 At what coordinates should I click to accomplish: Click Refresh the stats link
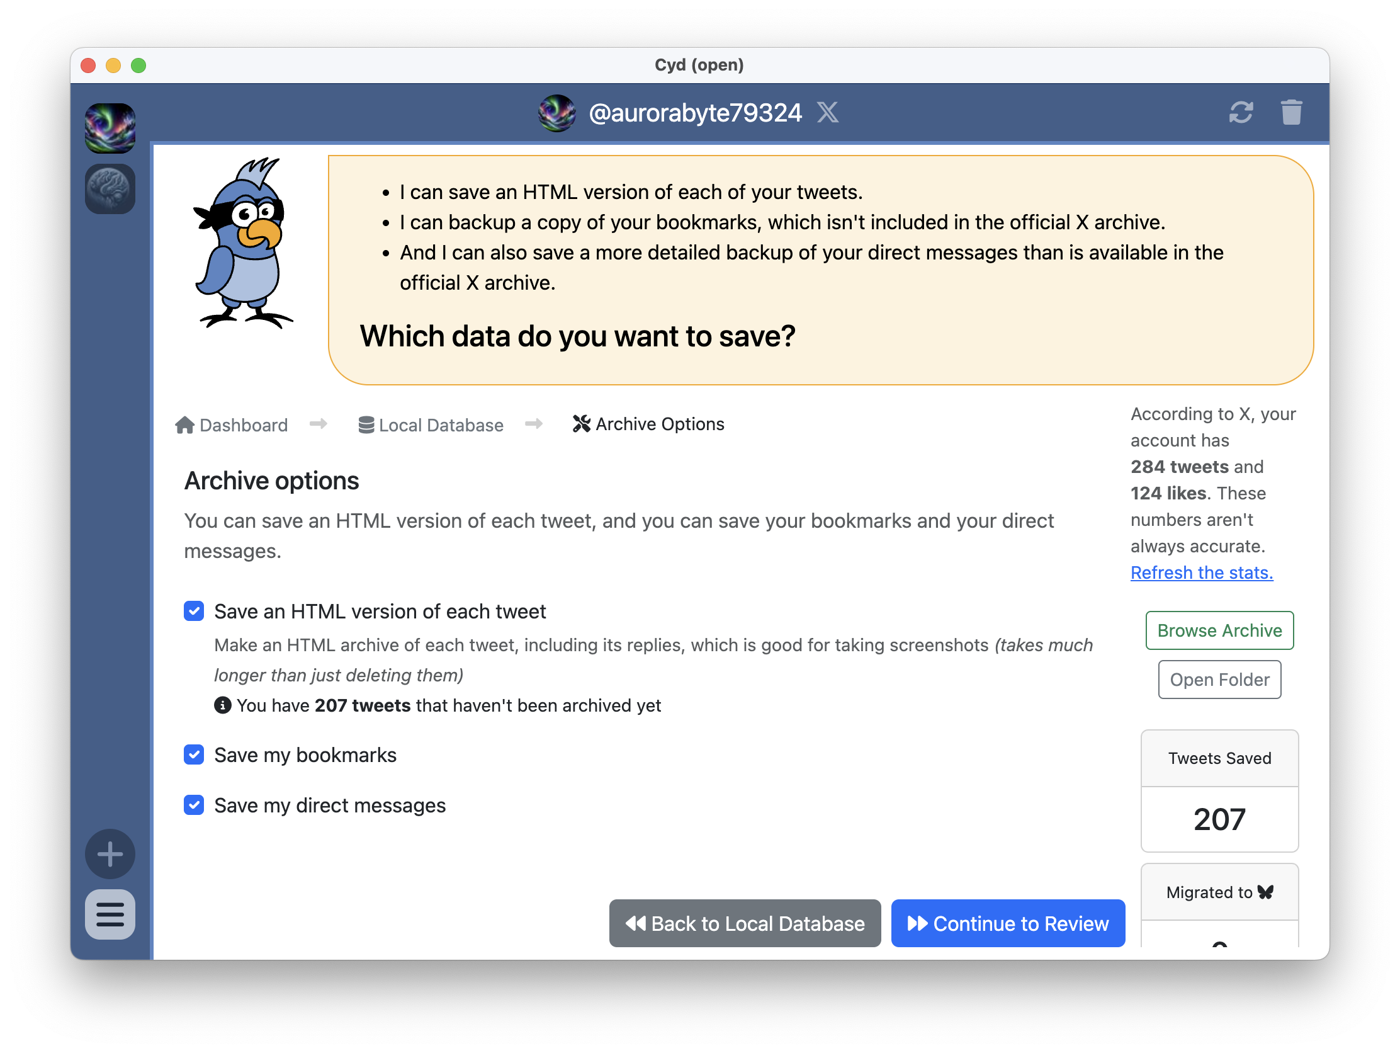point(1200,572)
